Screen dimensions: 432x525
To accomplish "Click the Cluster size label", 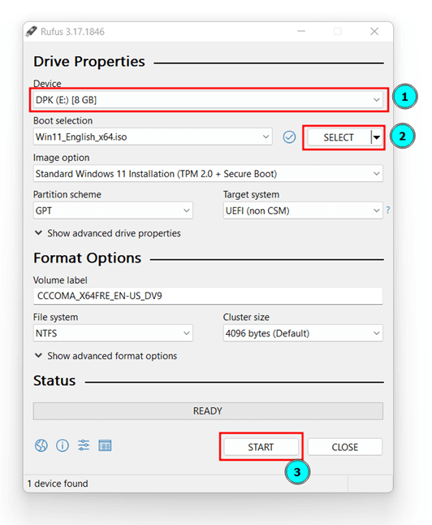I will point(246,317).
